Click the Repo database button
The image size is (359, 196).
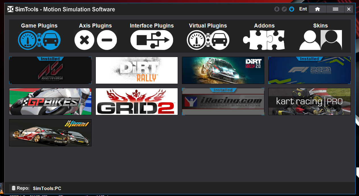click(20, 188)
